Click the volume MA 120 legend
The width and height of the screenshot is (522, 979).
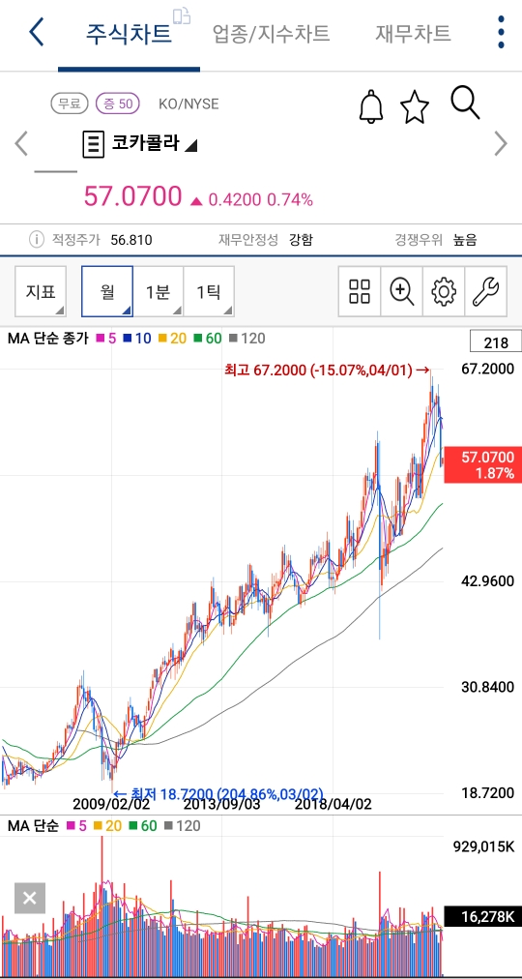tap(182, 826)
